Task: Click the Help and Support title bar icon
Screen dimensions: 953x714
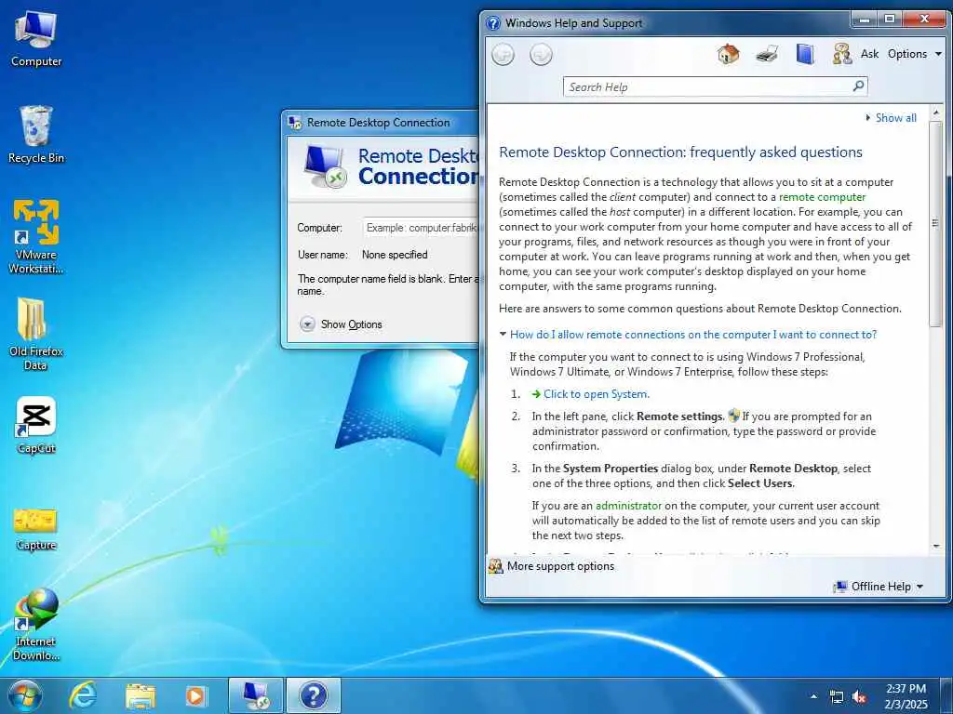Action: pyautogui.click(x=493, y=23)
